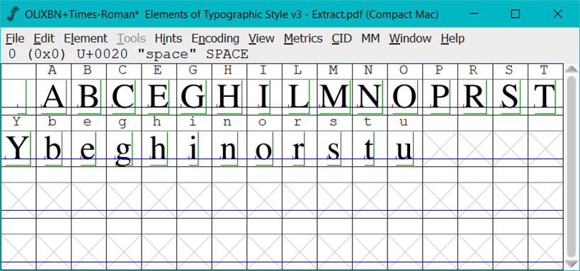Open the MM menu

[x=370, y=38]
